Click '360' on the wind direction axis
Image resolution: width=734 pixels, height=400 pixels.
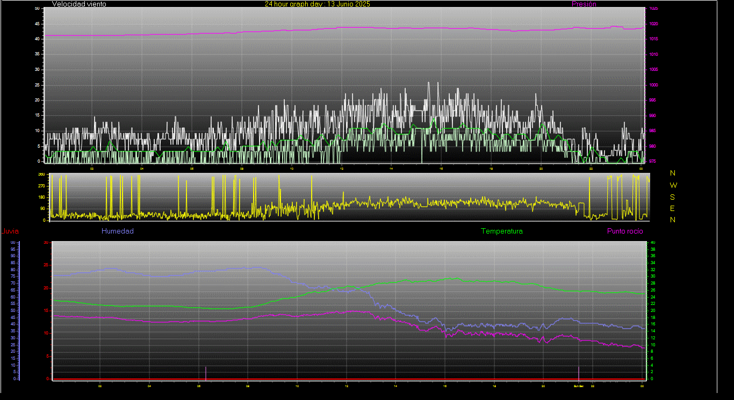pos(41,174)
